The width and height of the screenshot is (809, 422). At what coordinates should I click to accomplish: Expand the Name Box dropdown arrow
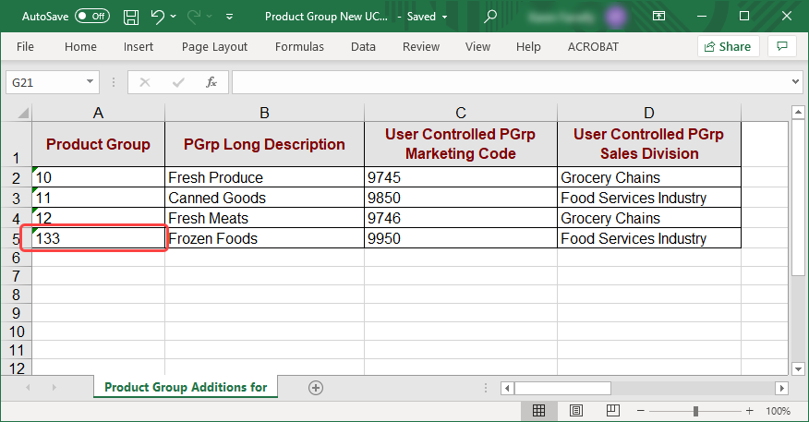[x=91, y=82]
